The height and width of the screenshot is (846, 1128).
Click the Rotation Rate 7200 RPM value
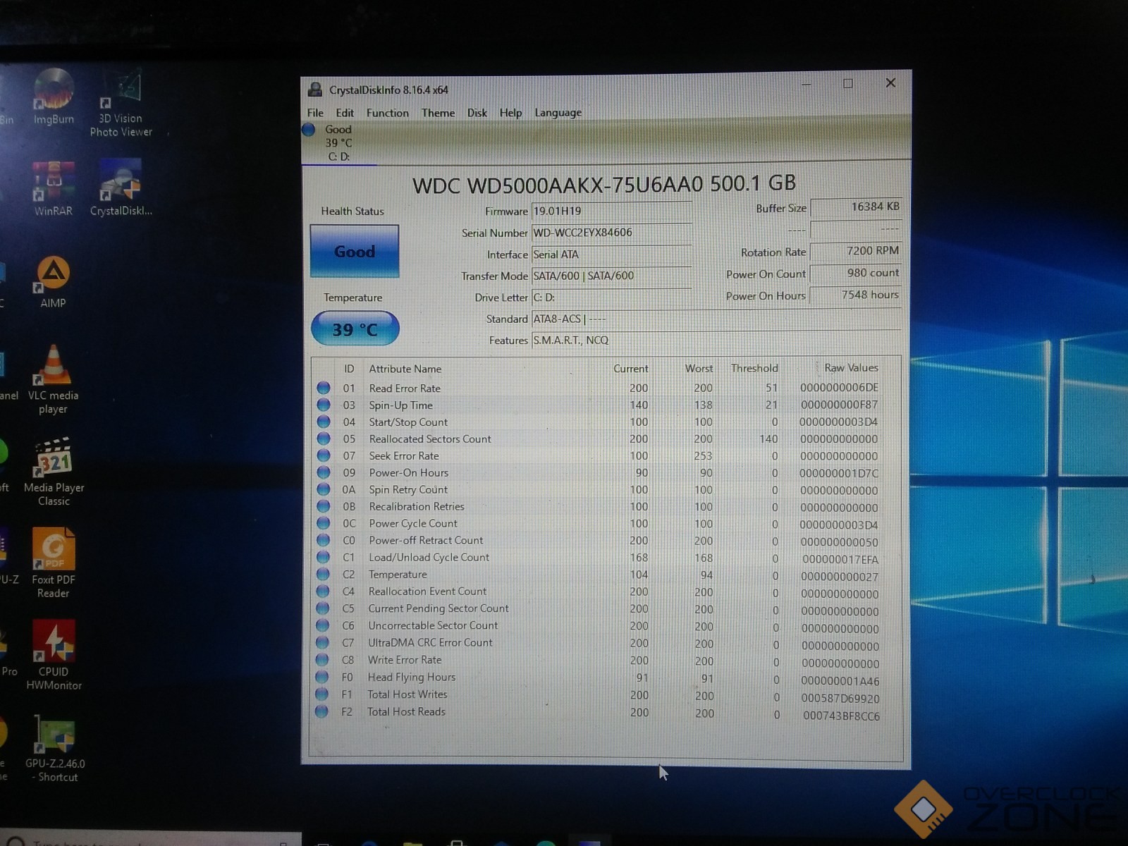856,251
